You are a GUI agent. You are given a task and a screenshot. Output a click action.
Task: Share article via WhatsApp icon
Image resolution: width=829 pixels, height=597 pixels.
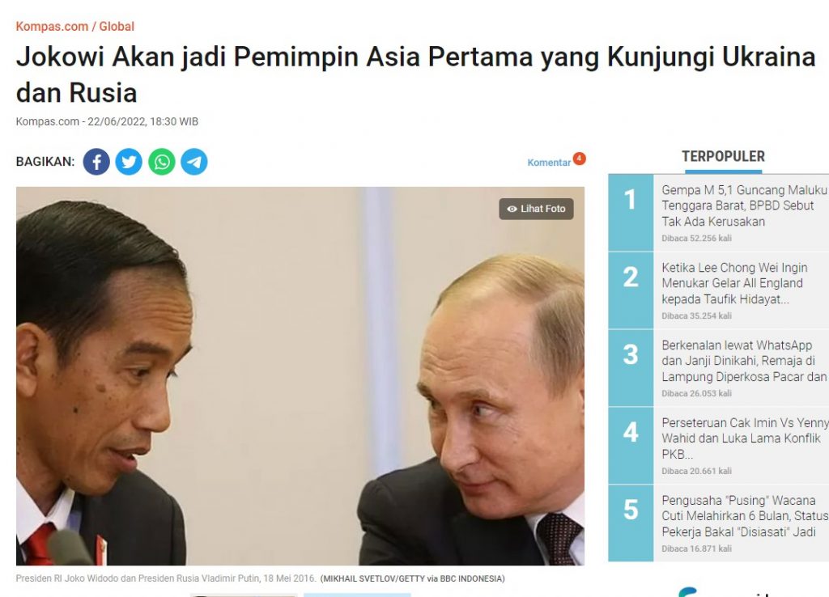(162, 162)
